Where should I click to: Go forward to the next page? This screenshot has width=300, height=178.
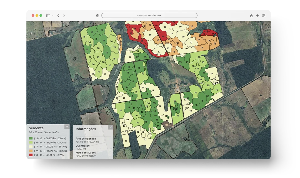coord(64,16)
